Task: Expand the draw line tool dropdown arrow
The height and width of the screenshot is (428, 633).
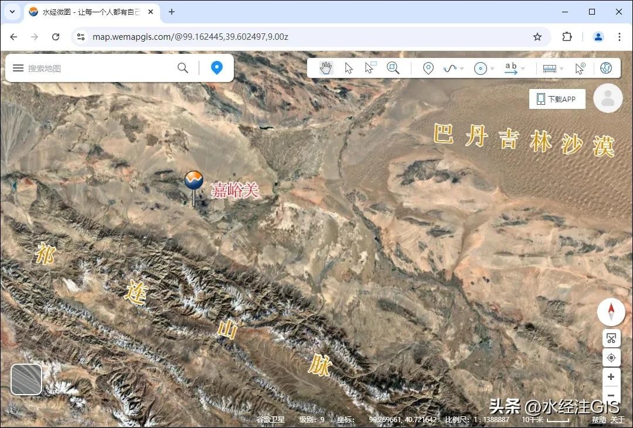Action: tap(462, 69)
